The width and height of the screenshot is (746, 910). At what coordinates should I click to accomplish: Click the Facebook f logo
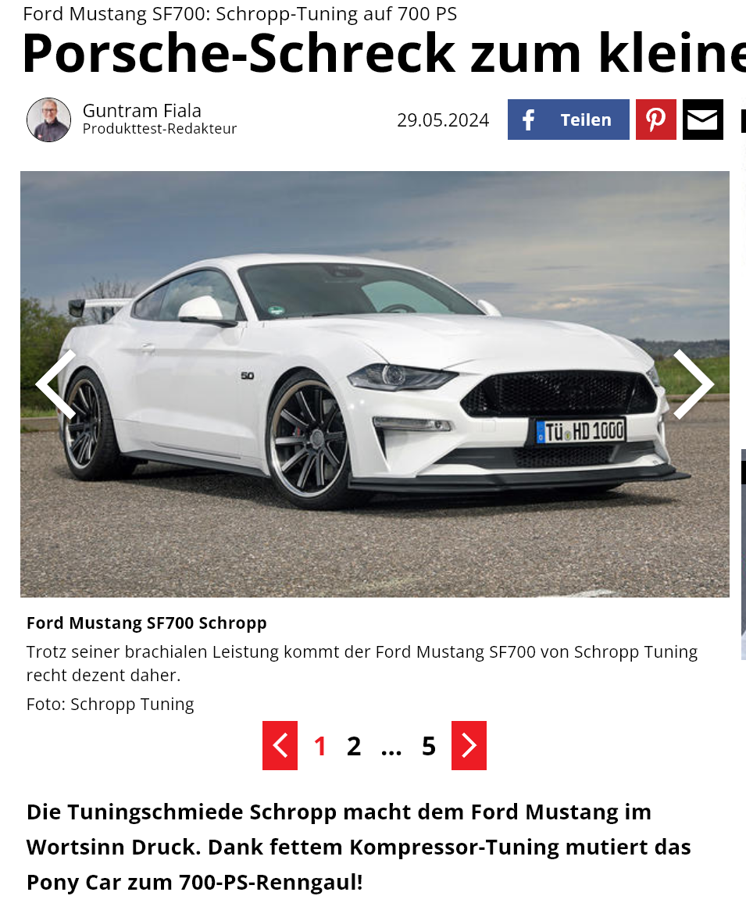(528, 120)
